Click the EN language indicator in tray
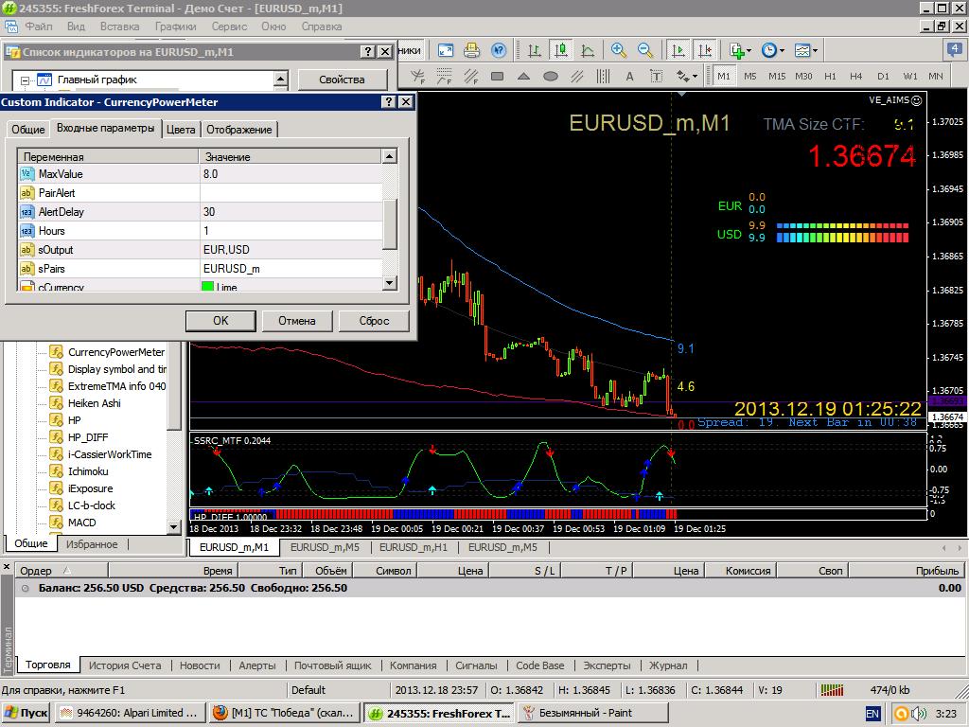This screenshot has height=727, width=969. pos(872,714)
